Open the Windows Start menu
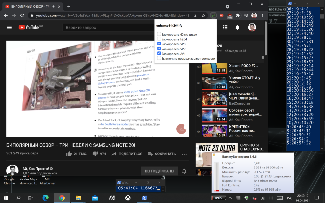The image size is (325, 203). pos(6,198)
